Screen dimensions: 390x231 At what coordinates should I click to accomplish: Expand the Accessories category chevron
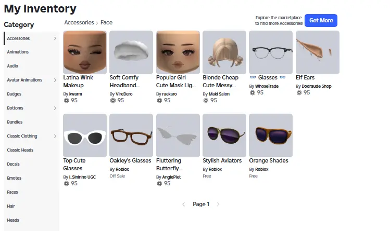55,38
